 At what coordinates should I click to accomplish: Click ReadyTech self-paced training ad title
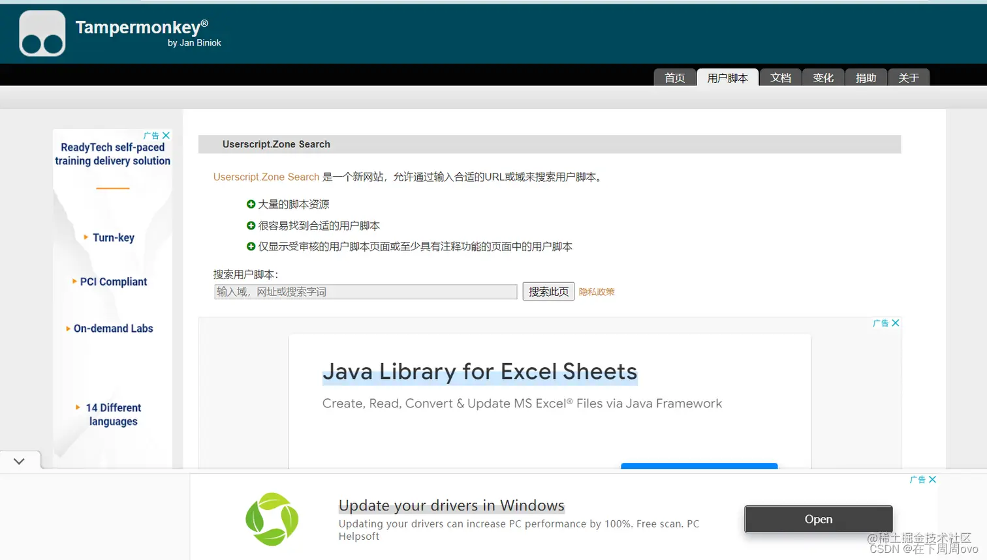coord(113,154)
